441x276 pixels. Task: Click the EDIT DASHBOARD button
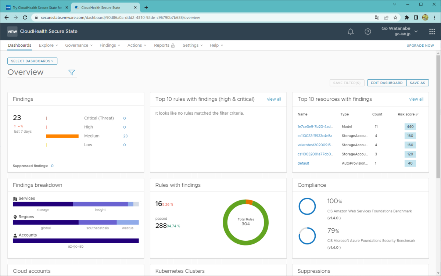(387, 83)
